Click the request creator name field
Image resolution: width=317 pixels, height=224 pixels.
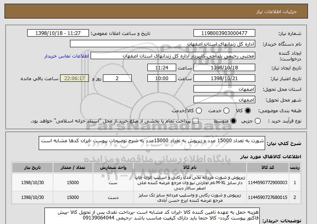[x=173, y=56]
